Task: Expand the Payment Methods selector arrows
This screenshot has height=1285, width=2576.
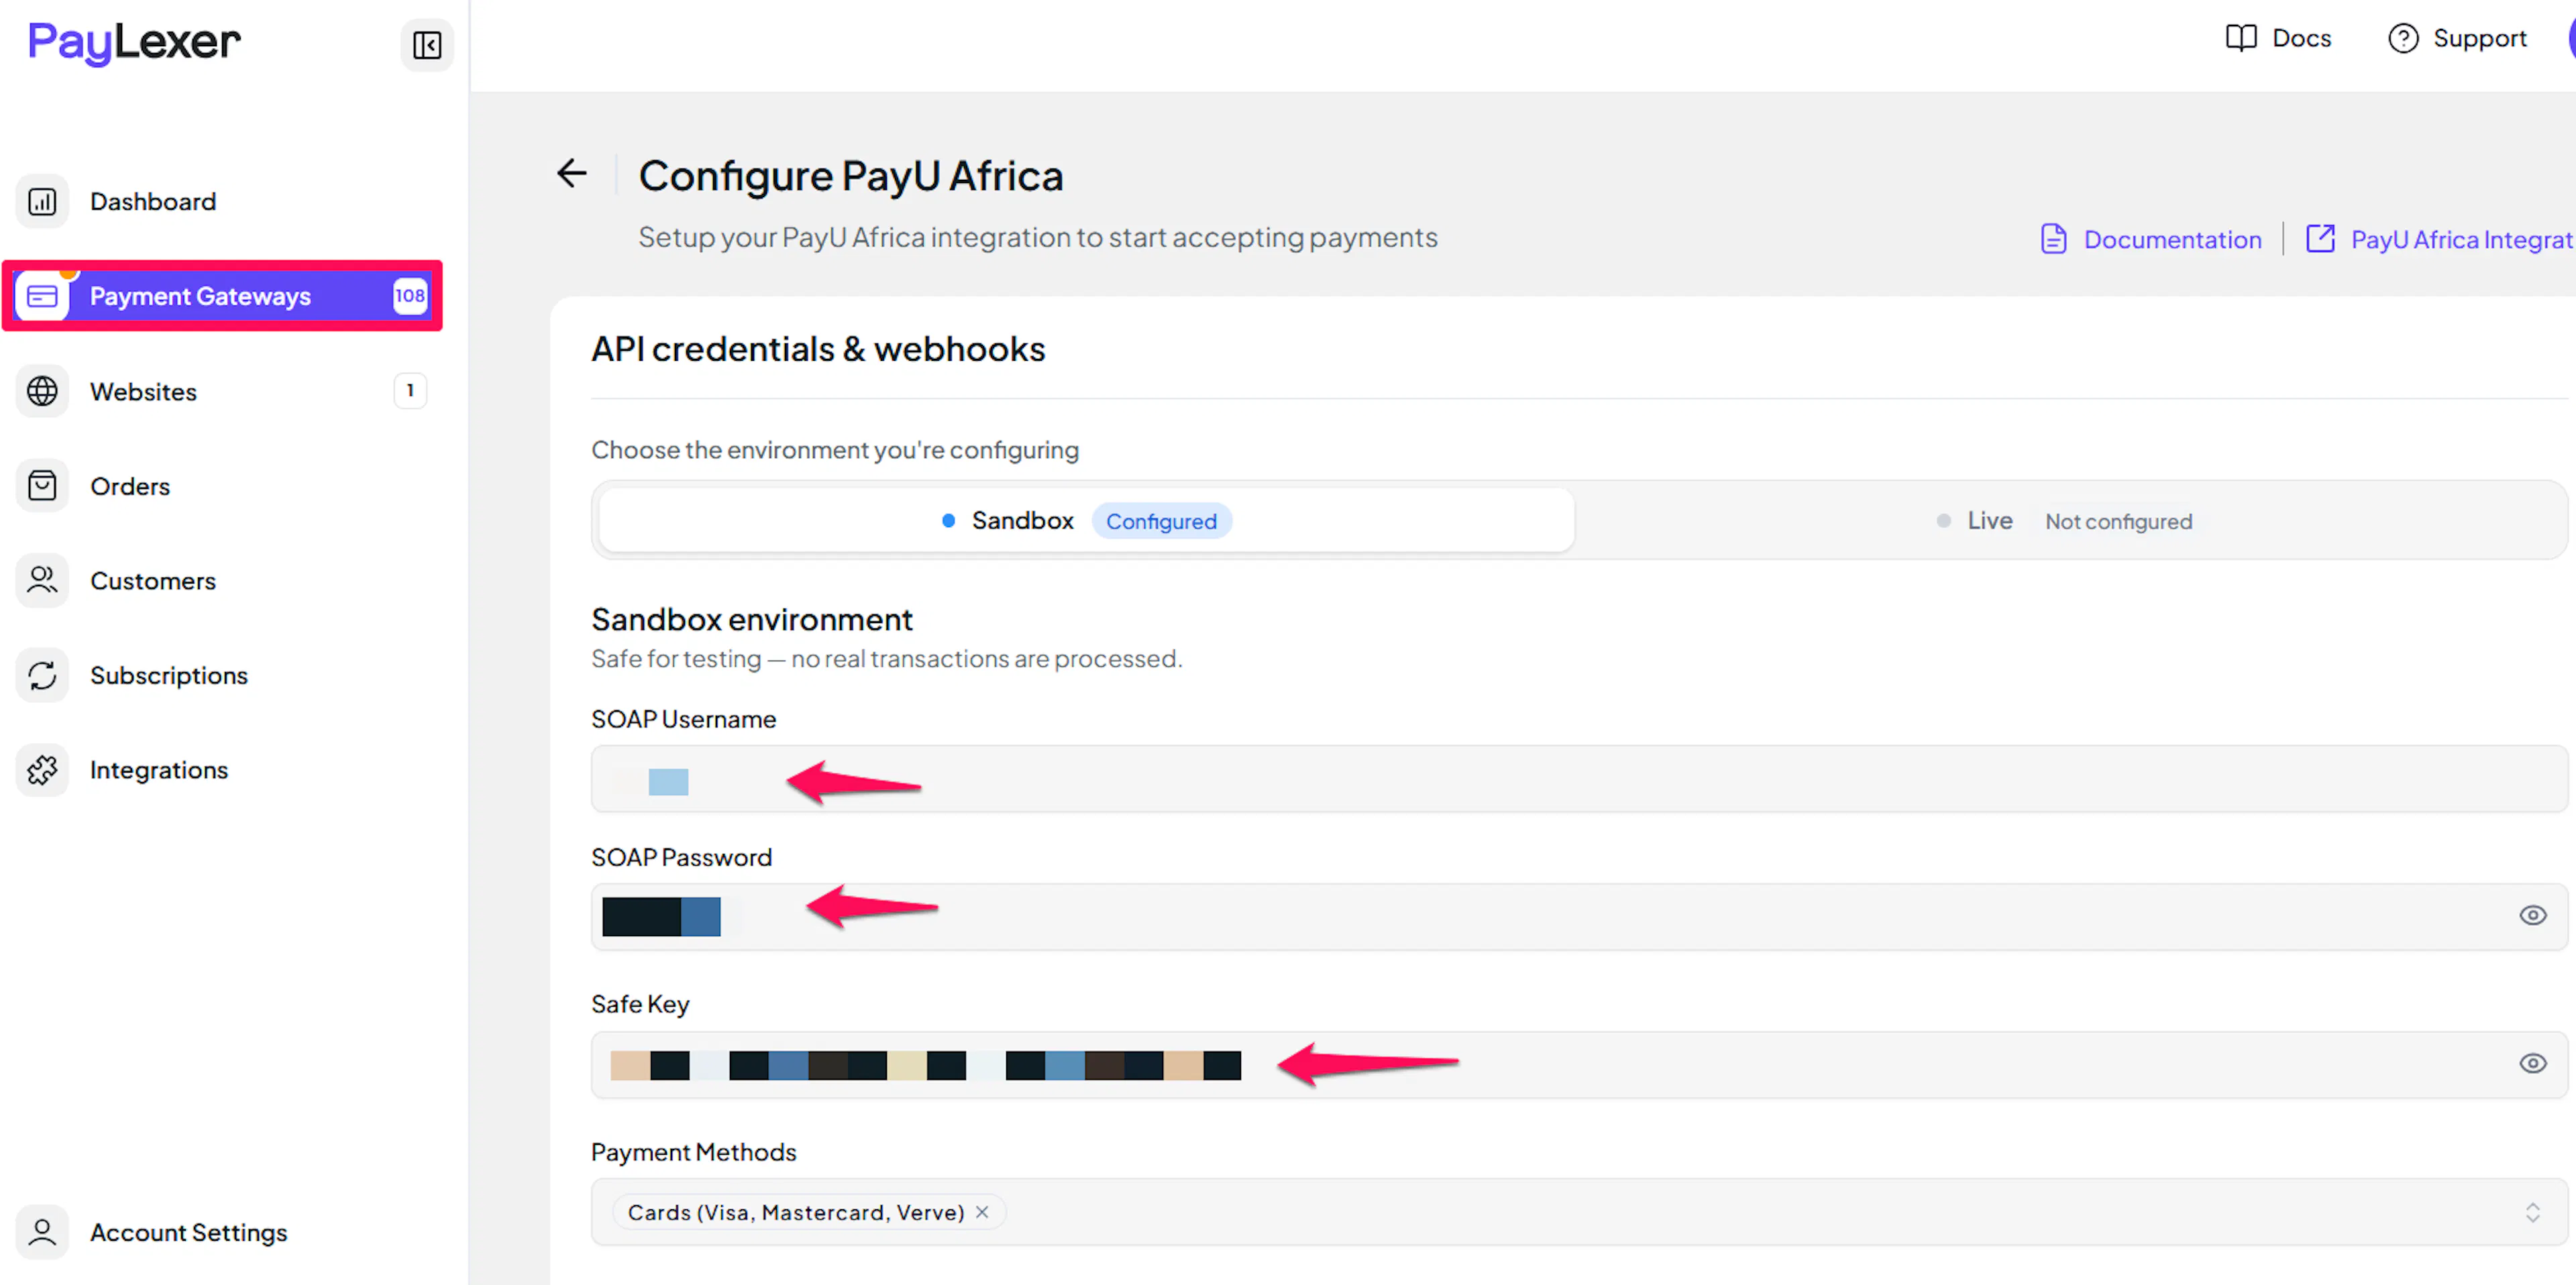Action: click(x=2532, y=1213)
